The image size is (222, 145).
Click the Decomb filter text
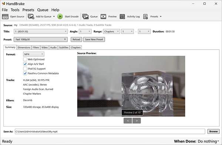click(28, 100)
